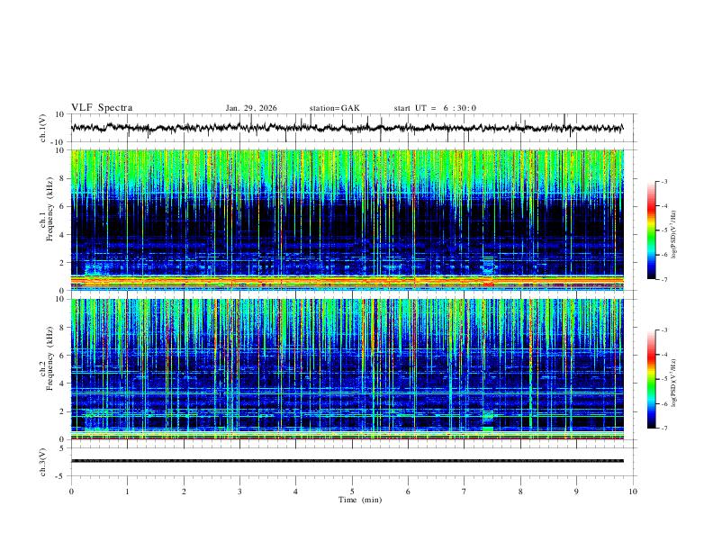Click the "-7" tick on the ch.2 colorbar
This screenshot has width=713, height=551.
click(x=664, y=428)
